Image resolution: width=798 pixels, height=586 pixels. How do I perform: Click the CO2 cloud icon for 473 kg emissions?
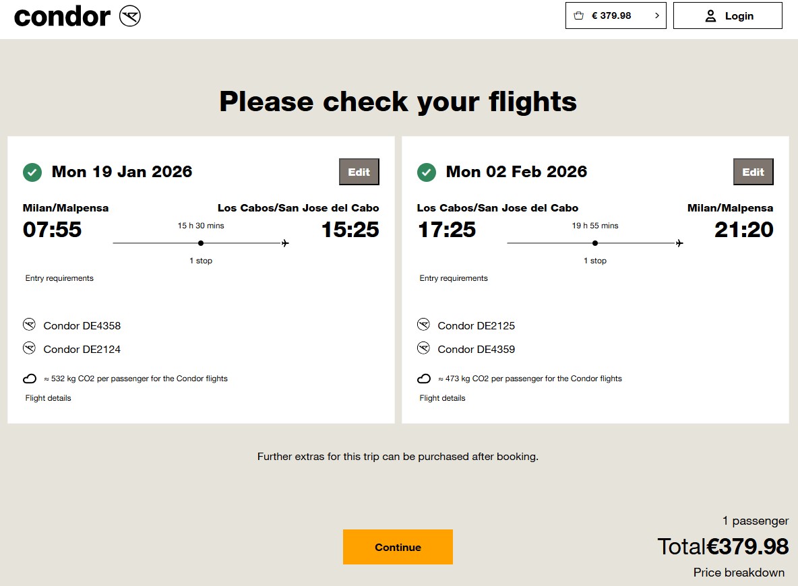click(x=424, y=379)
